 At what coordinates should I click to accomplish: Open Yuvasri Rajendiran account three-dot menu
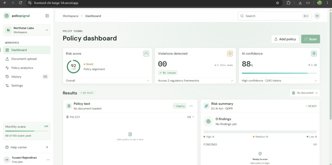pyautogui.click(x=48, y=160)
